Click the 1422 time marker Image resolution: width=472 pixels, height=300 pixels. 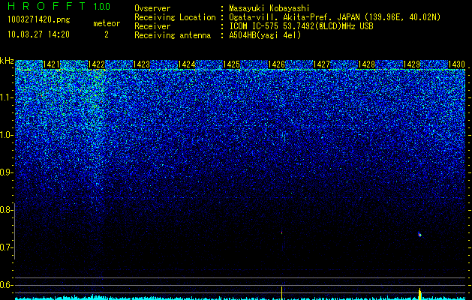click(x=96, y=64)
